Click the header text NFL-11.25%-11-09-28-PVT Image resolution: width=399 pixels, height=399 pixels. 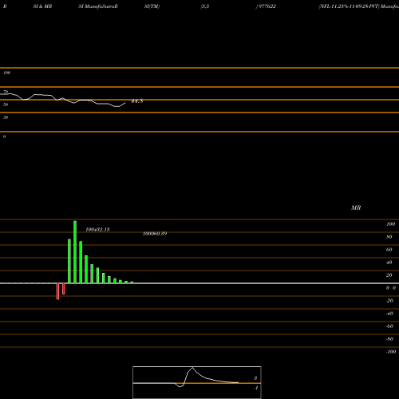(x=349, y=6)
